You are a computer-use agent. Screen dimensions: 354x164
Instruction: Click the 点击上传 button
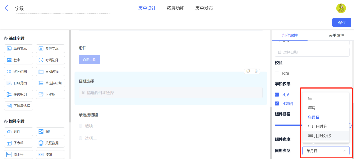pyautogui.click(x=89, y=60)
